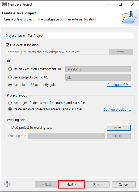Click the help question mark icon
This screenshot has height=192, width=139.
pyautogui.click(x=7, y=184)
